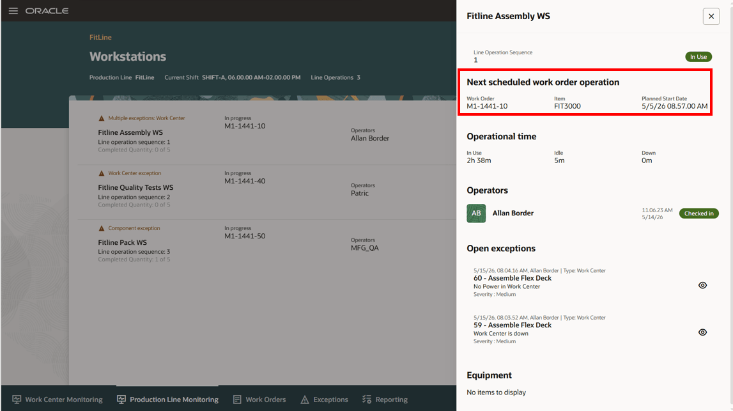The image size is (733, 411).
Task: Click item FIT3000 in side panel
Action: pos(567,106)
